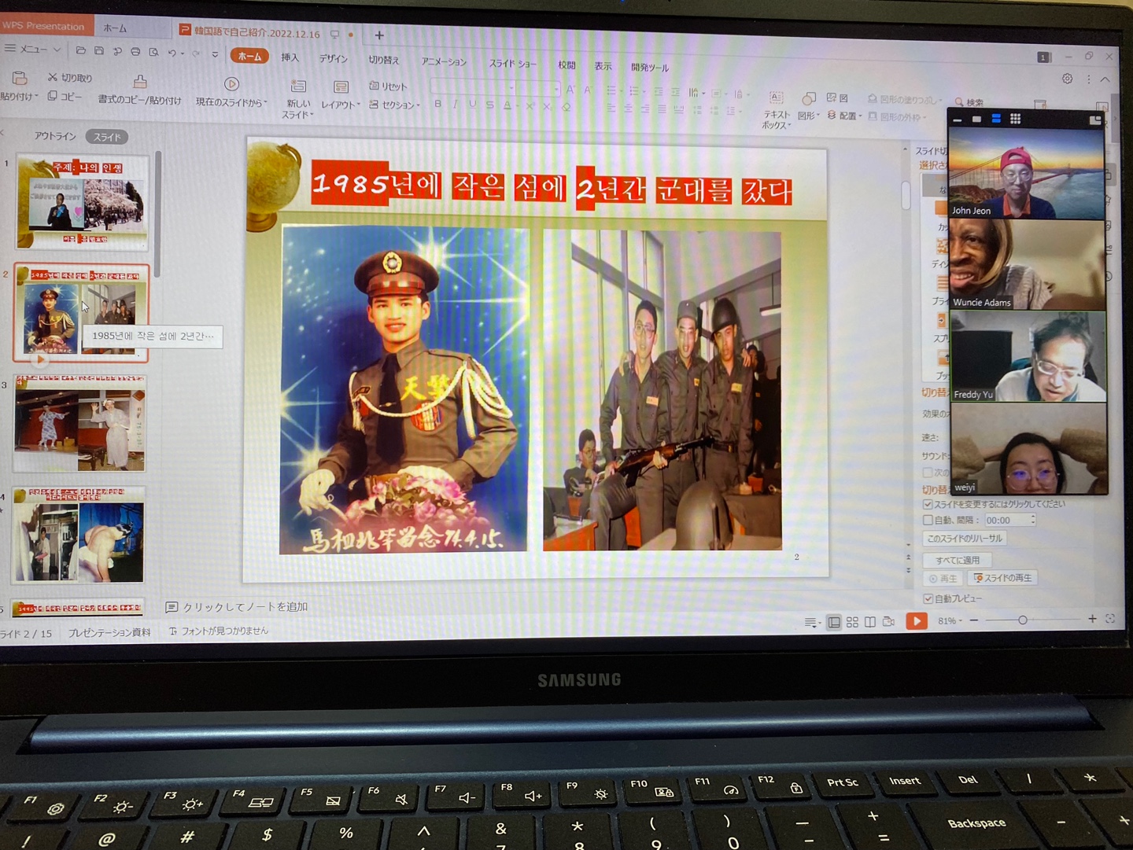Screen dimensions: 1133x850
Task: Toggle the 自動プレビュー checkbox
Action: click(928, 598)
